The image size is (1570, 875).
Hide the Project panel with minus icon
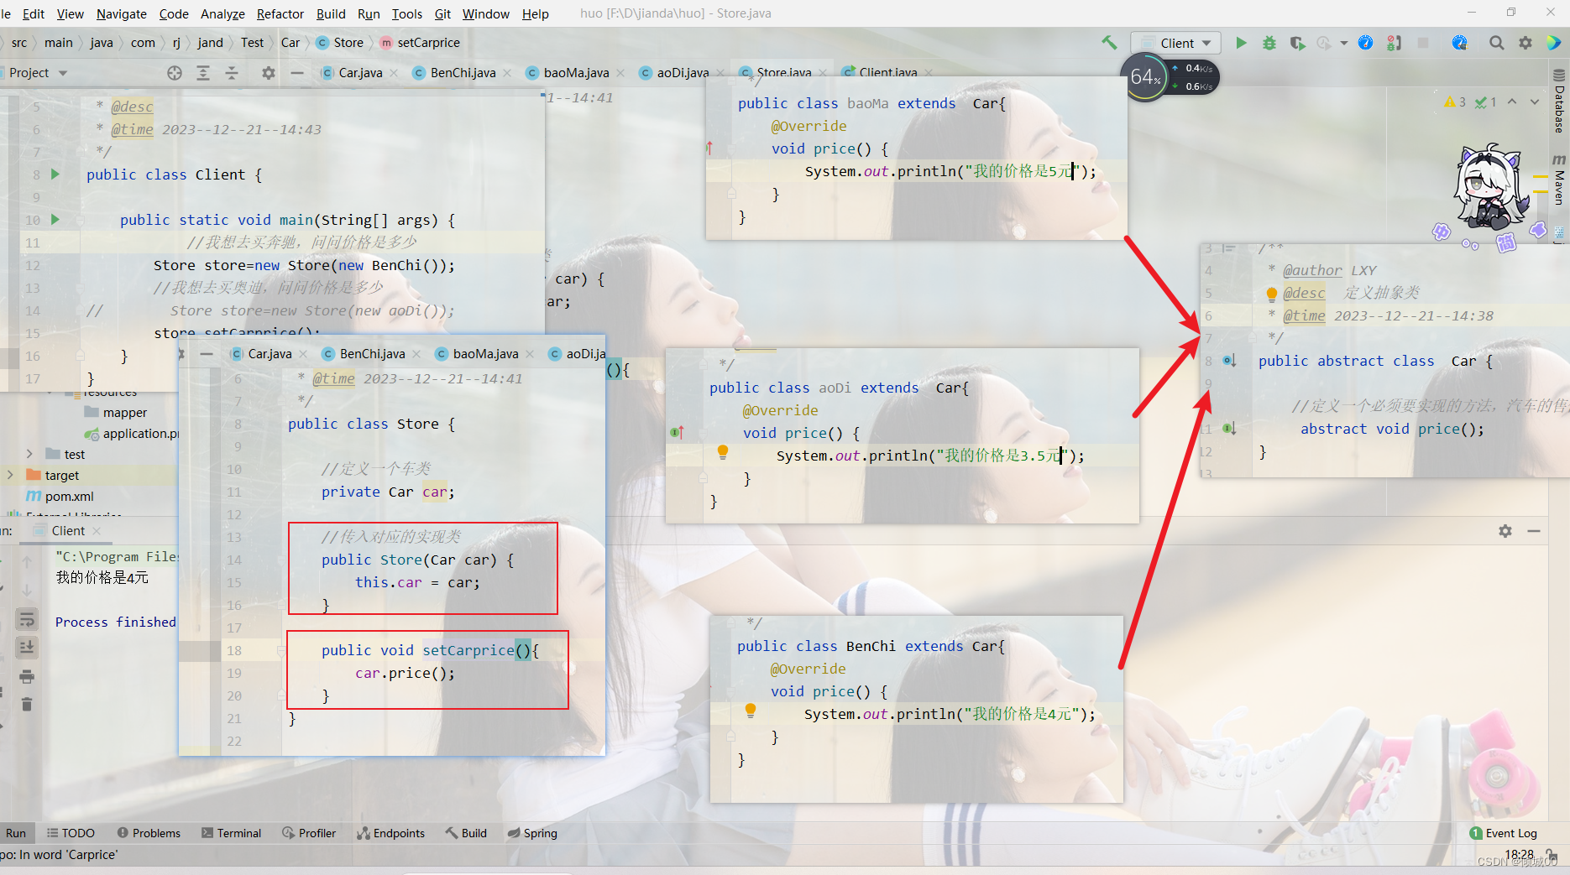coord(297,73)
